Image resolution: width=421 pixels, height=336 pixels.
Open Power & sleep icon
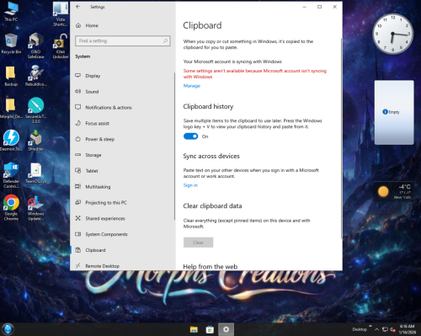(78, 139)
